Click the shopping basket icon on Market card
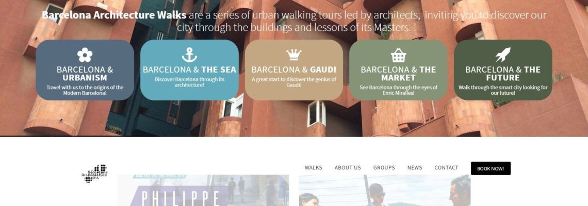 click(x=398, y=56)
